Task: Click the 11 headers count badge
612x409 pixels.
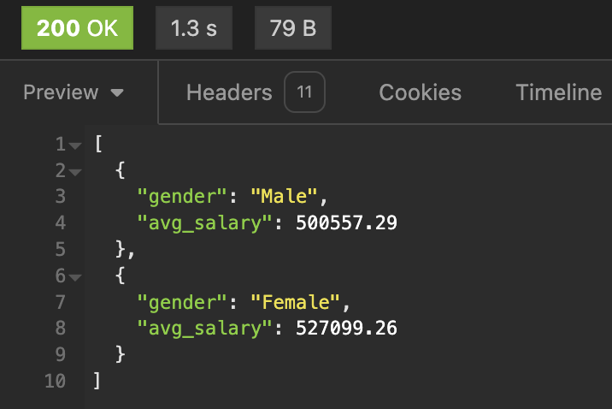Action: click(304, 92)
